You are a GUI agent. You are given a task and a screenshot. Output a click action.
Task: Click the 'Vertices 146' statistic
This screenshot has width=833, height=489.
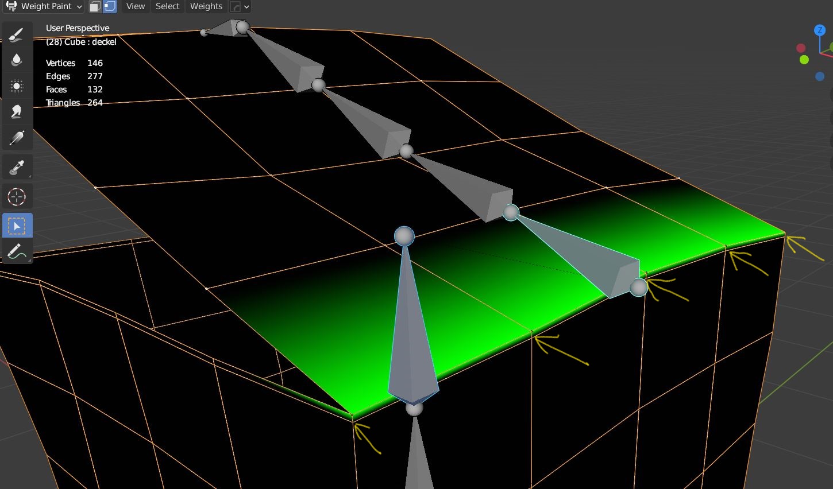tap(74, 63)
